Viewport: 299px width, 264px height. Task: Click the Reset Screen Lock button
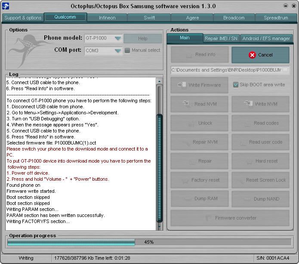(x=260, y=180)
